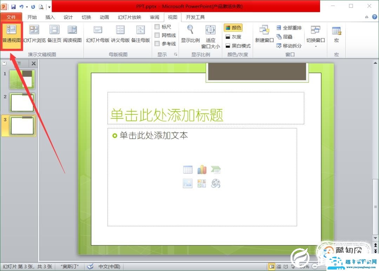Click the 宏 macros button
The width and height of the screenshot is (379, 271).
(336, 34)
